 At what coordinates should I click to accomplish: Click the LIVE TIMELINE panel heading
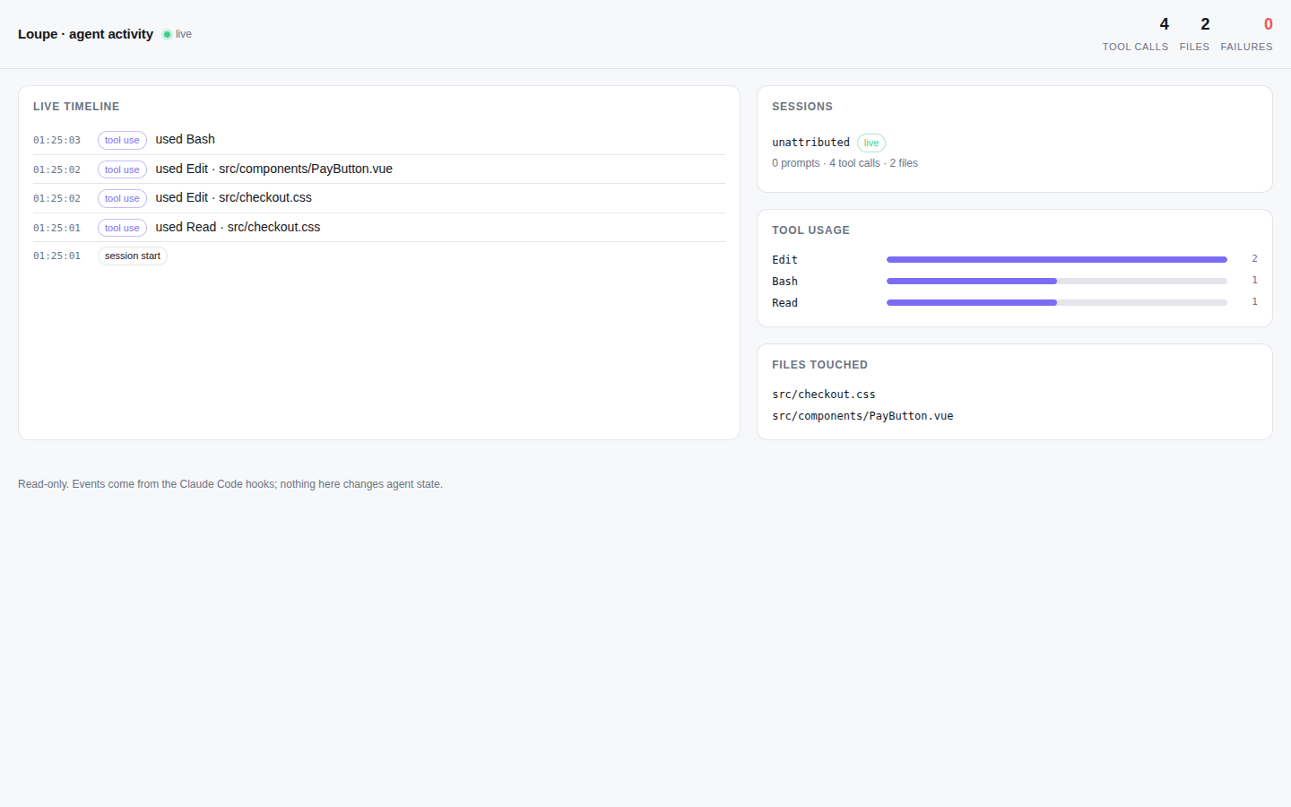[x=76, y=107]
